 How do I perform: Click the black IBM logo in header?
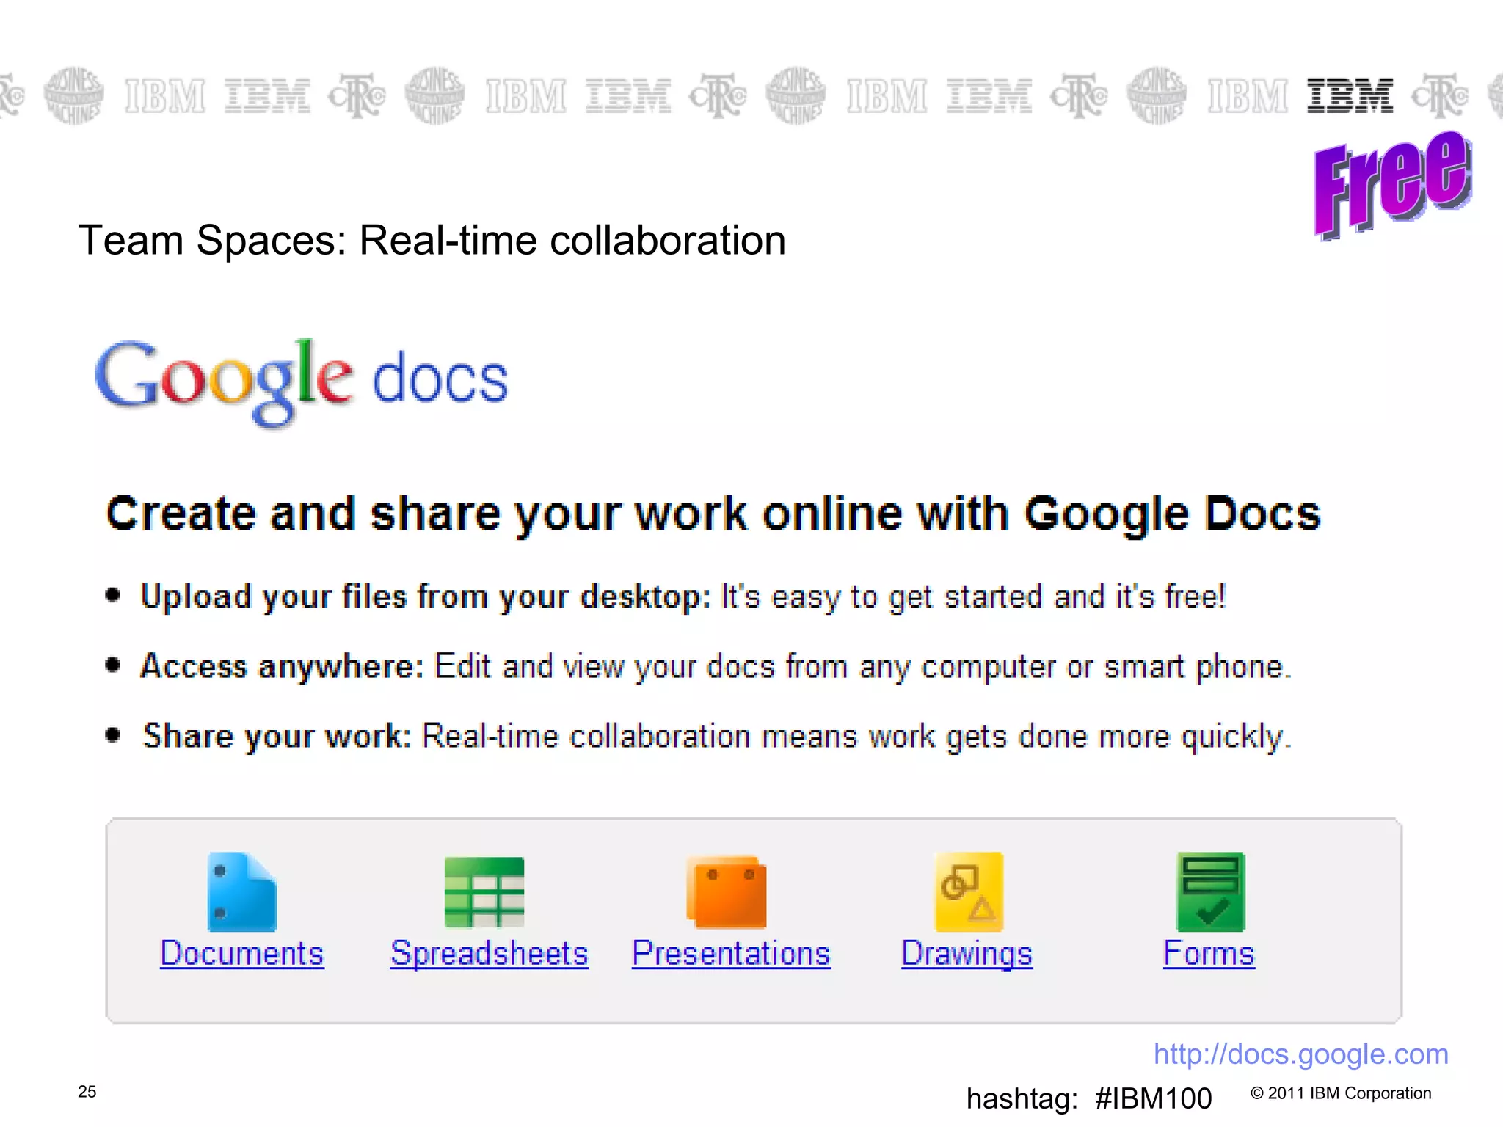(1350, 96)
